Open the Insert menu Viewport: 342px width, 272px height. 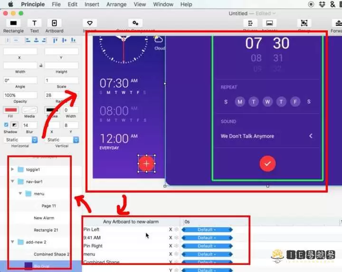tap(92, 4)
